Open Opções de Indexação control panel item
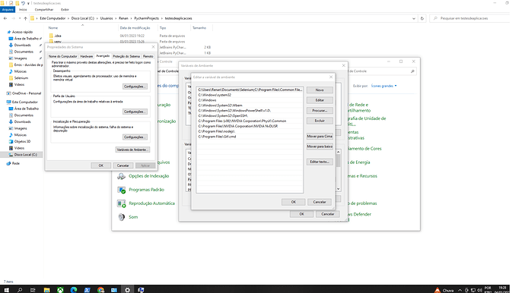 [x=148, y=176]
